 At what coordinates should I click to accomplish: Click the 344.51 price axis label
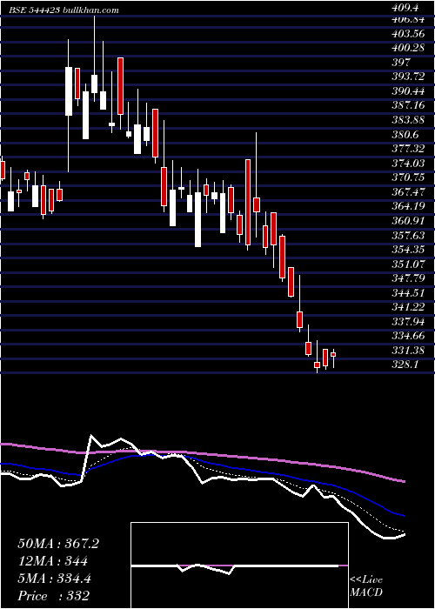(x=409, y=292)
